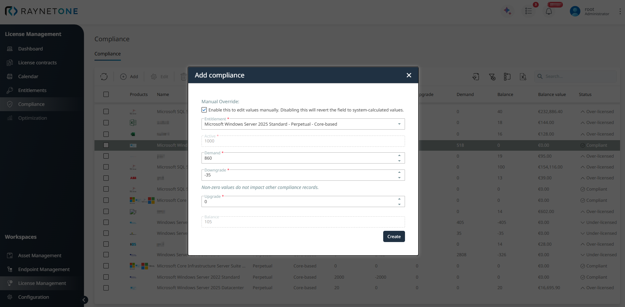Refresh the compliance table
The height and width of the screenshot is (307, 625).
(104, 77)
